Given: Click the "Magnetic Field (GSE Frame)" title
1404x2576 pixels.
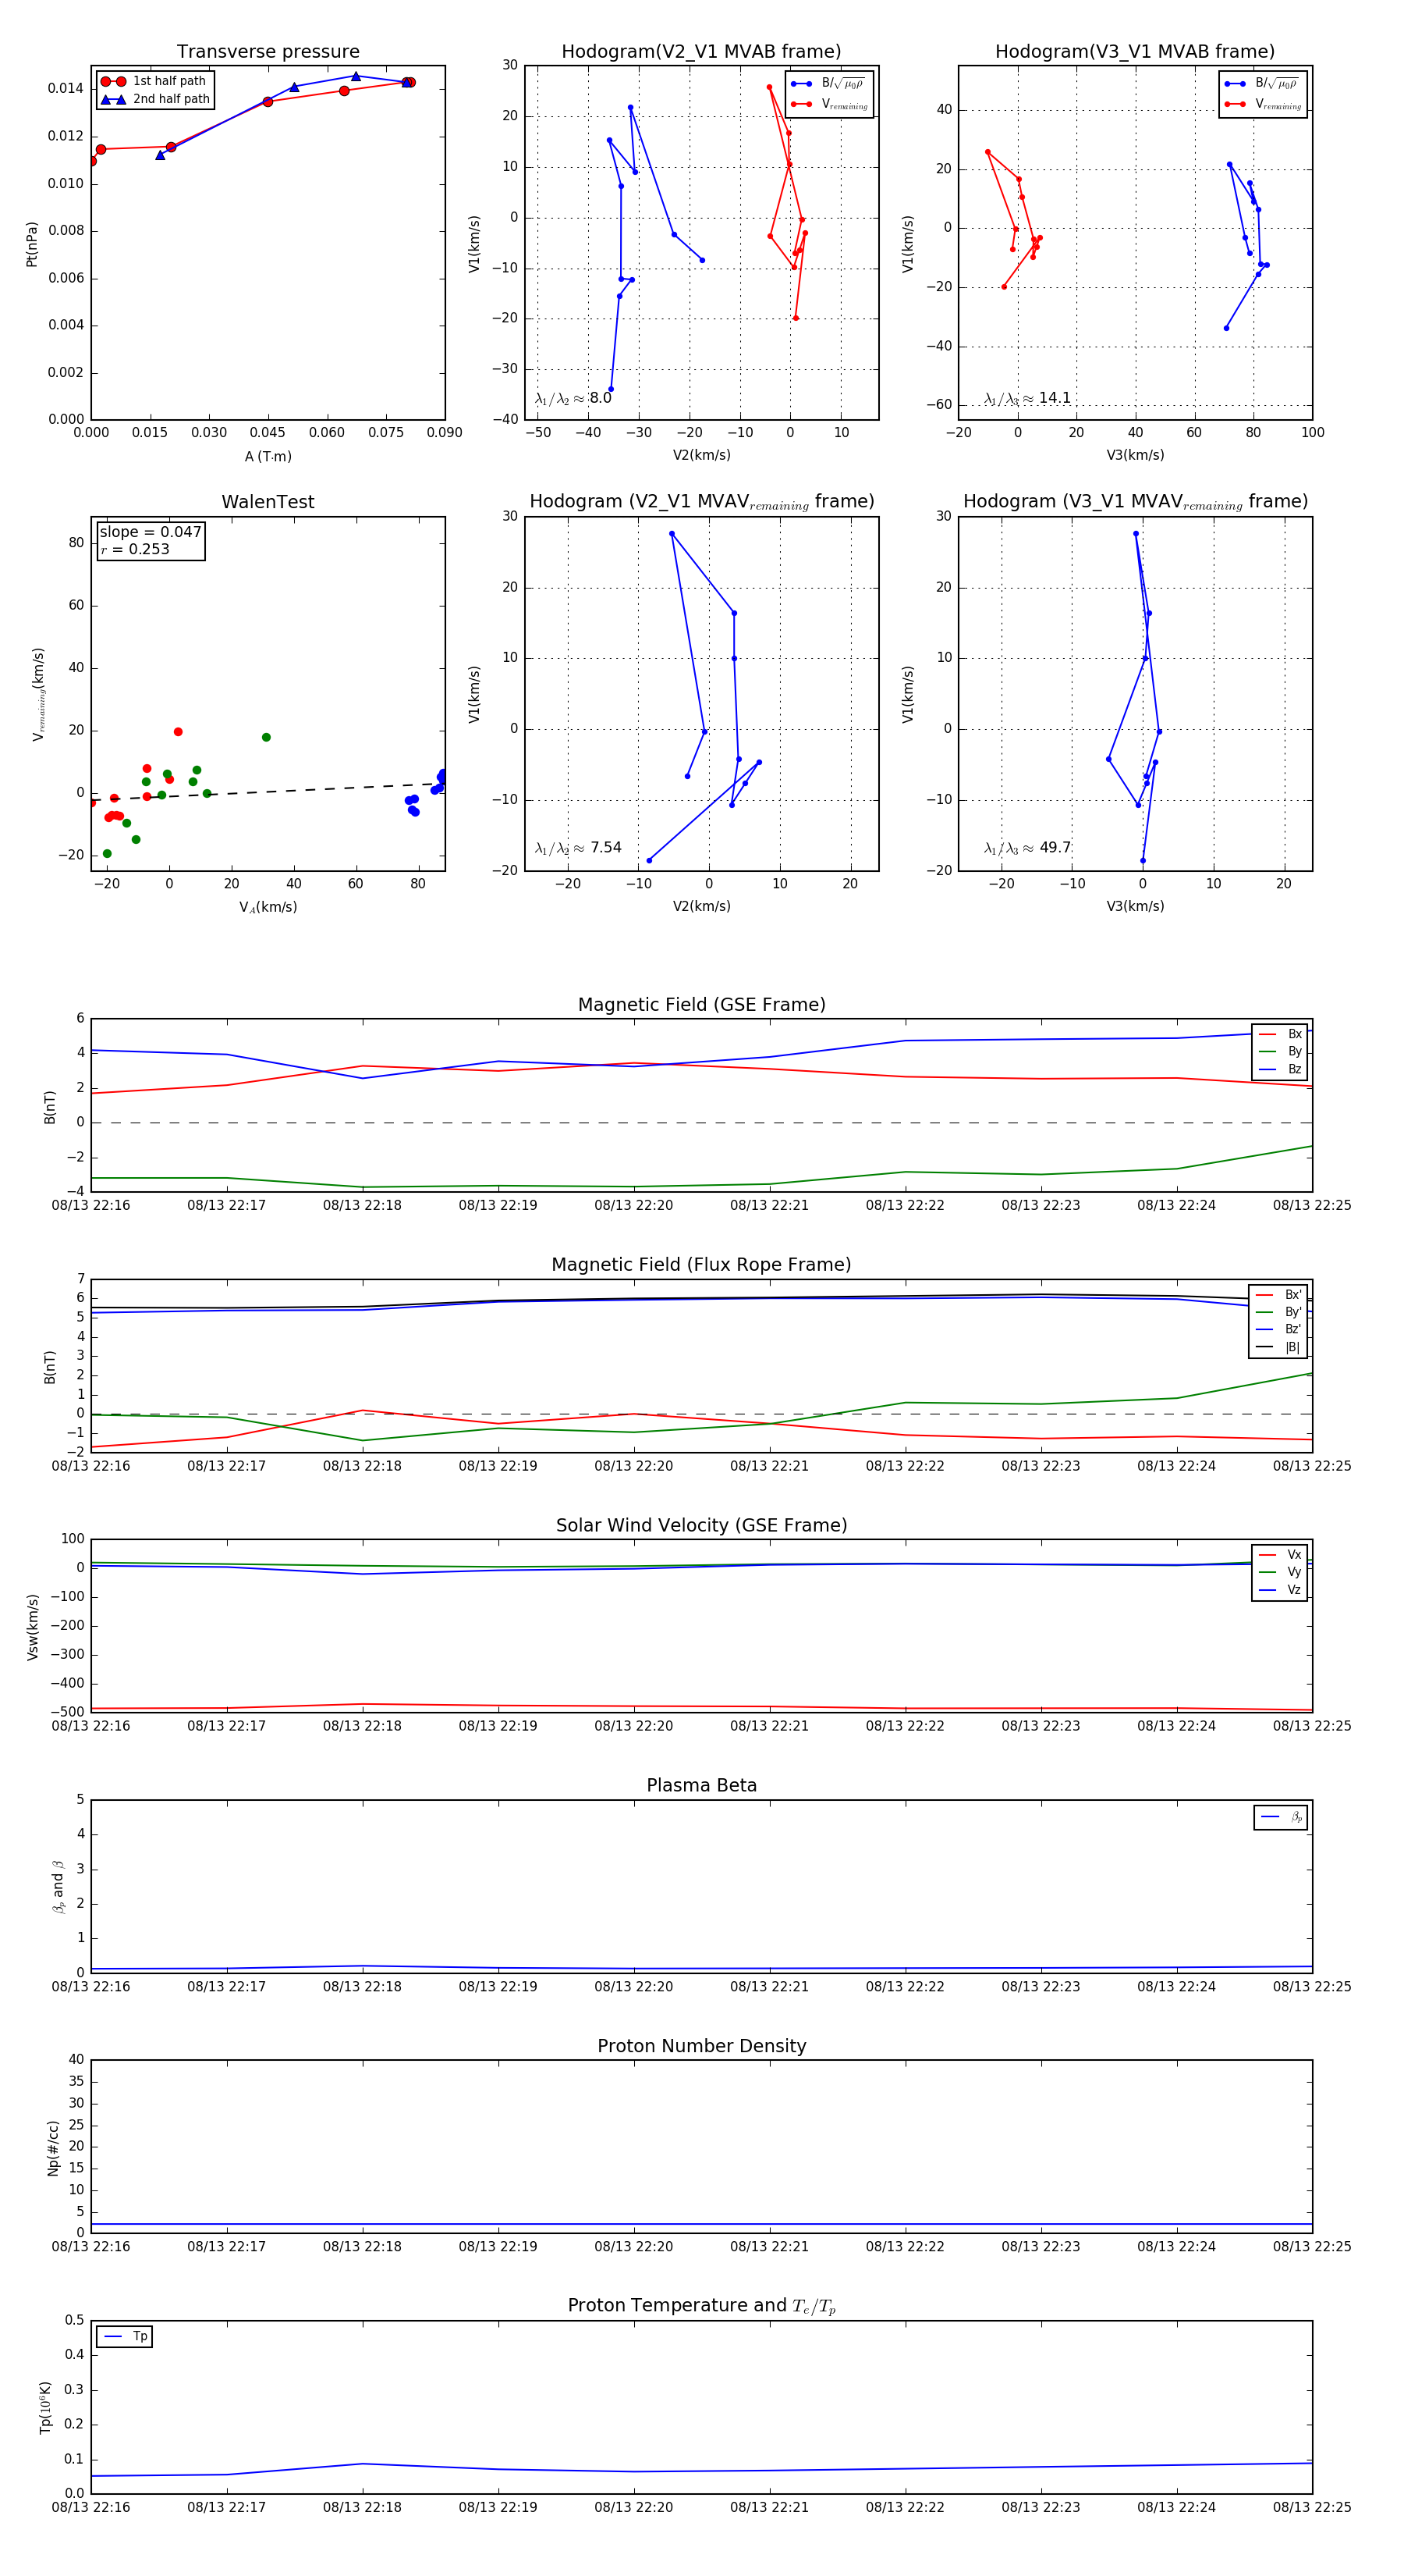Looking at the screenshot, I should [x=701, y=1005].
